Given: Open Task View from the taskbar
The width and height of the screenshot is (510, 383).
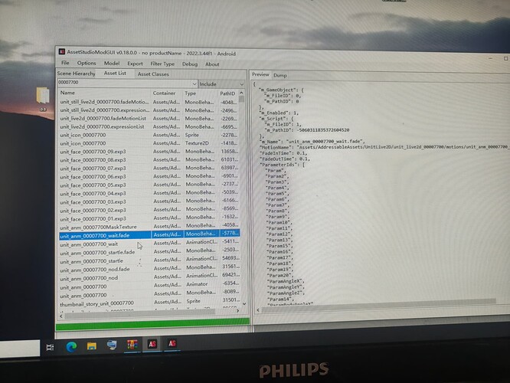Looking at the screenshot, I should (50, 347).
